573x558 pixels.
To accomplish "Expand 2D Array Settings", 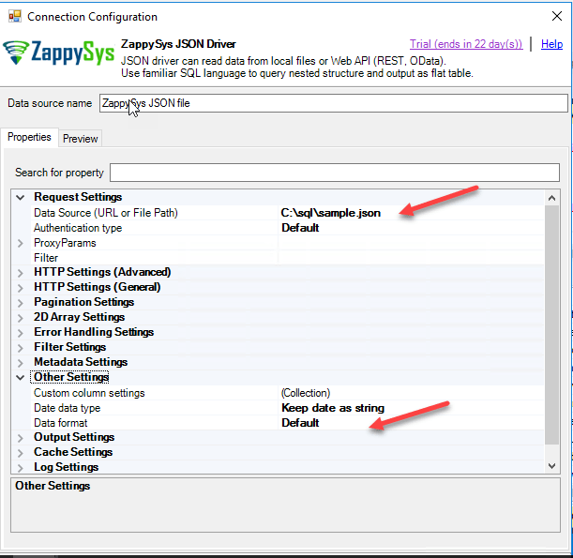I will (21, 318).
